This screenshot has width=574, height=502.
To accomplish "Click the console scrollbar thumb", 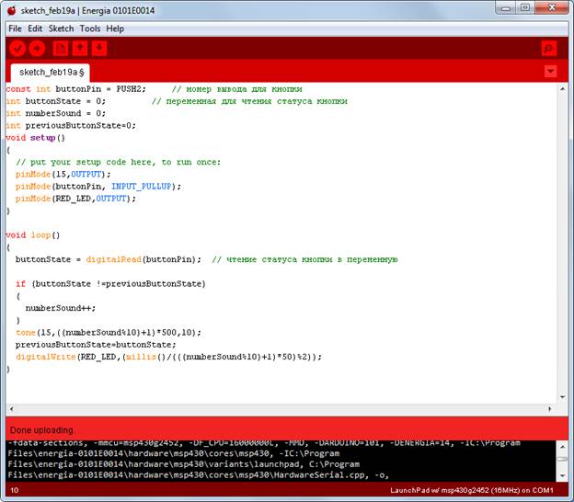I will coord(563,459).
